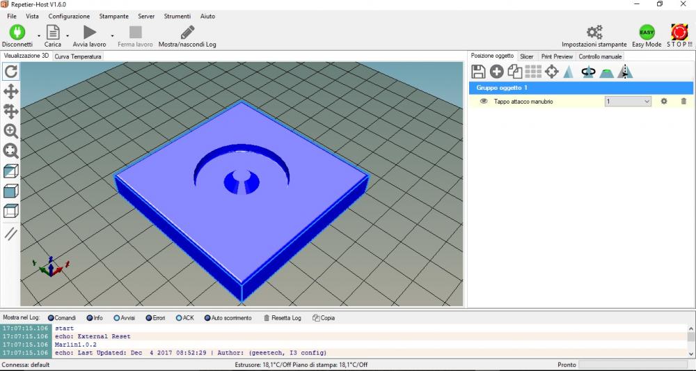Click the zoom magnifier tool in left toolbar

(11, 130)
